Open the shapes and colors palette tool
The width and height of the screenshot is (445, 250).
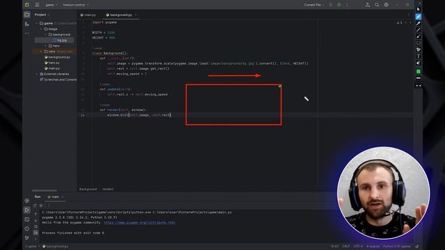(x=419, y=49)
